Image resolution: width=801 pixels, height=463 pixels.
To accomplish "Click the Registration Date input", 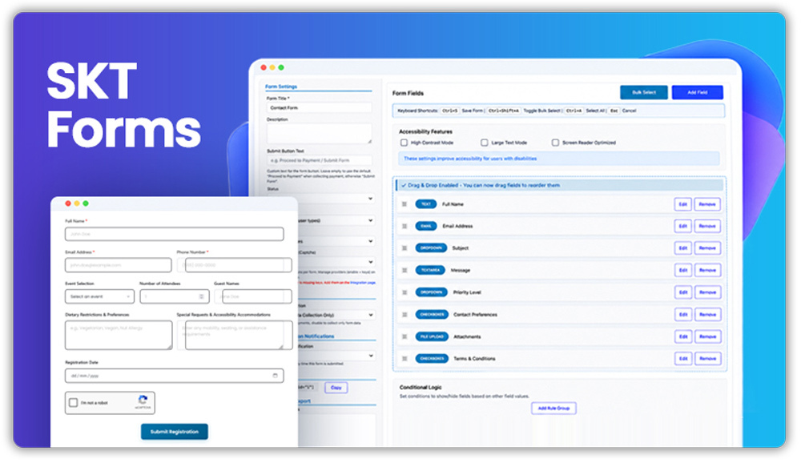I will [x=174, y=376].
